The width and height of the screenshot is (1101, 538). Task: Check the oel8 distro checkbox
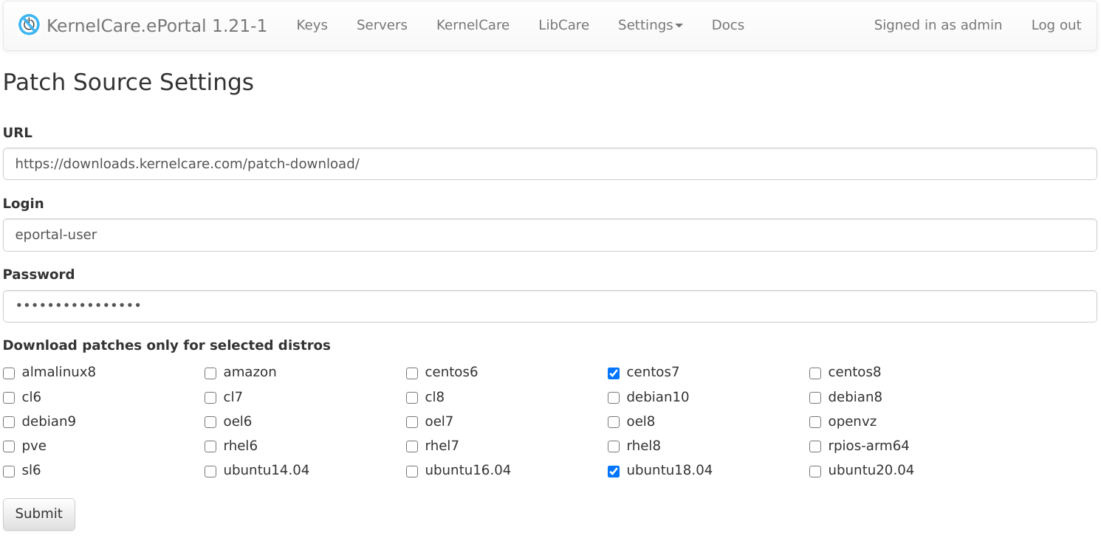(x=614, y=422)
